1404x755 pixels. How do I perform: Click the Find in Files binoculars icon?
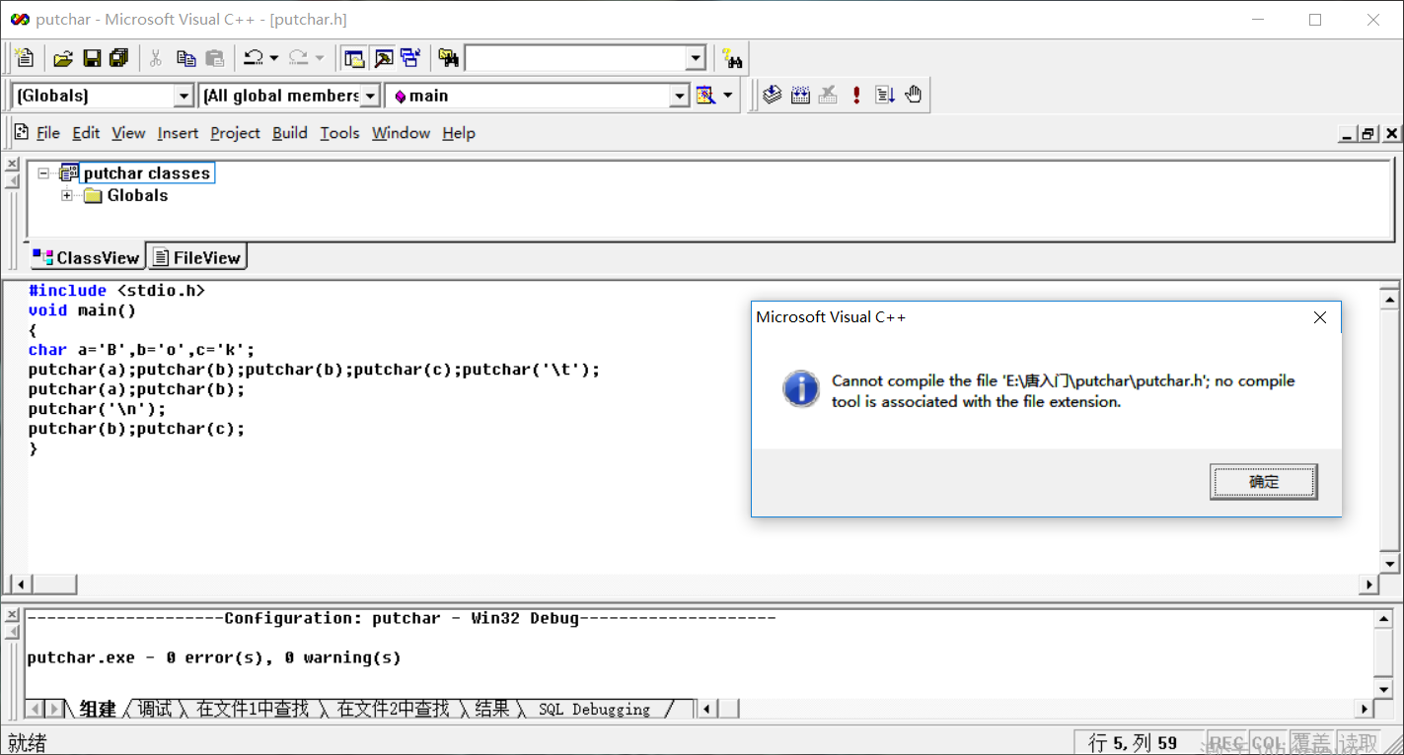(x=449, y=58)
